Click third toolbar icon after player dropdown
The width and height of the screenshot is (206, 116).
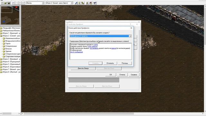click(x=83, y=3)
